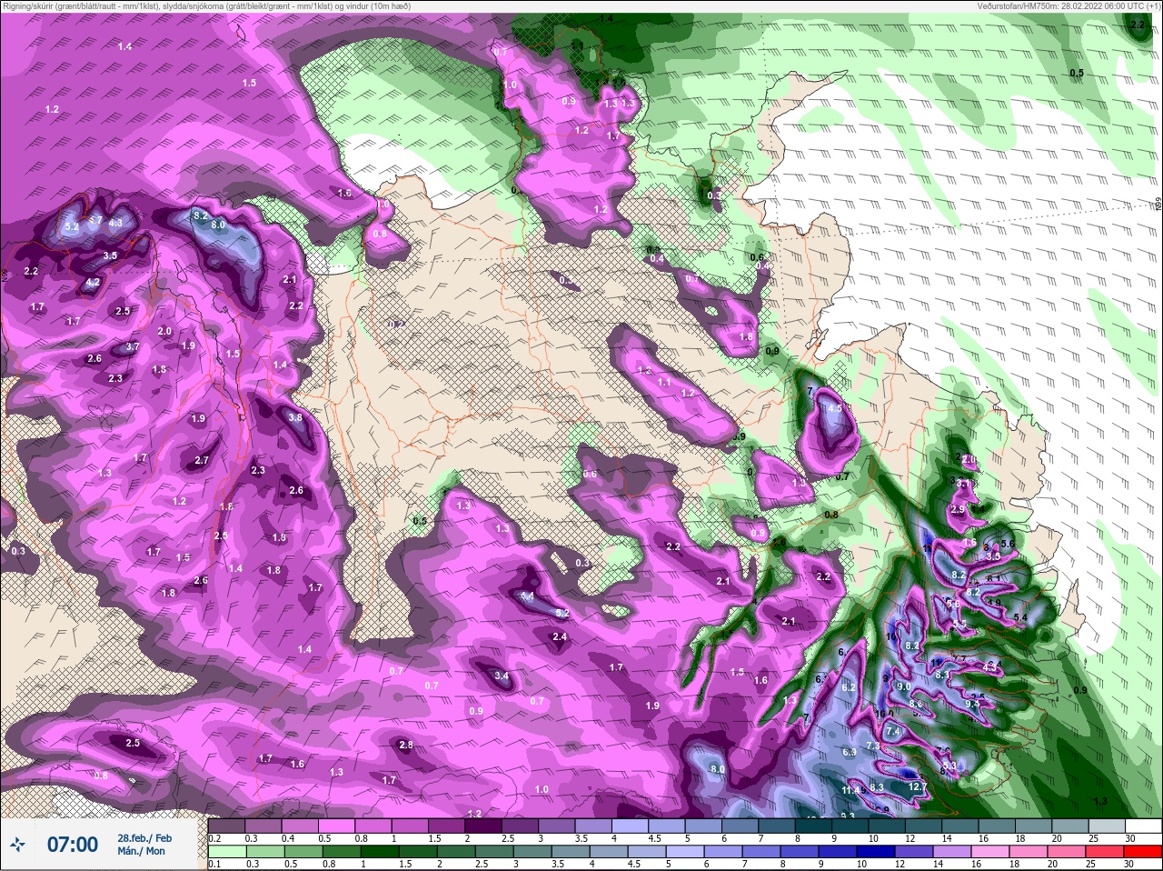Viewport: 1163px width, 871px height.
Task: Click the 07:00 forecast time display
Action: tap(73, 845)
